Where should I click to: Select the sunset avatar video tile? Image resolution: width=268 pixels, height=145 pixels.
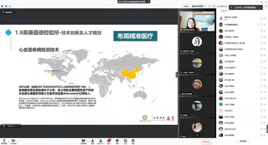(197, 64)
